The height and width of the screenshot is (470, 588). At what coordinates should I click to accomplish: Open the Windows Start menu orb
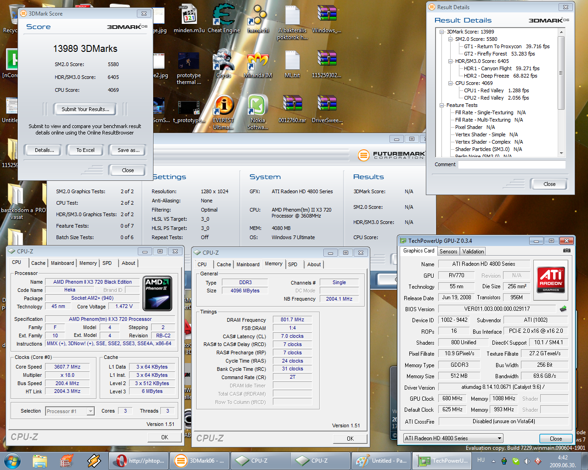click(x=12, y=460)
